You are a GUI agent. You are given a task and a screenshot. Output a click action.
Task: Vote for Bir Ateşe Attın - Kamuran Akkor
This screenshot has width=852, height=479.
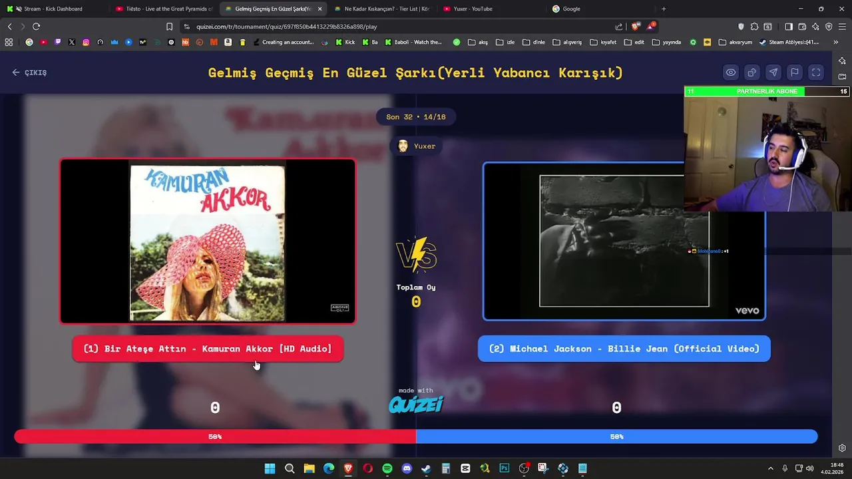click(208, 349)
